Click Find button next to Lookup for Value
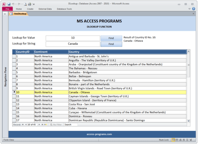 (x=111, y=38)
